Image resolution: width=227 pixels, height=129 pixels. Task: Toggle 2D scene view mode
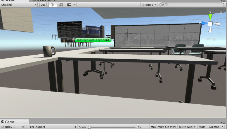(x=43, y=5)
